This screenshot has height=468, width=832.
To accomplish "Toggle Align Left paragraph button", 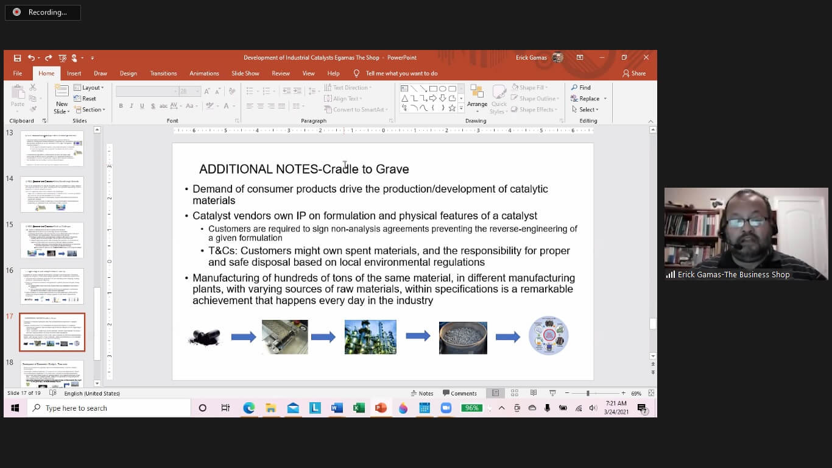I will (x=249, y=106).
